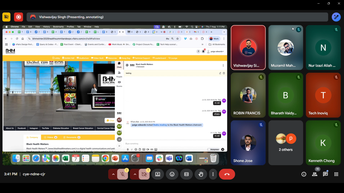This screenshot has width=344, height=193.
Task: Expand the audio settings arrow
Action: (x=113, y=174)
